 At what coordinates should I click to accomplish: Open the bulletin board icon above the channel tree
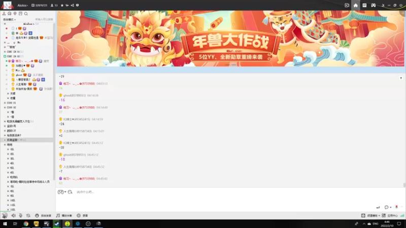click(x=20, y=14)
